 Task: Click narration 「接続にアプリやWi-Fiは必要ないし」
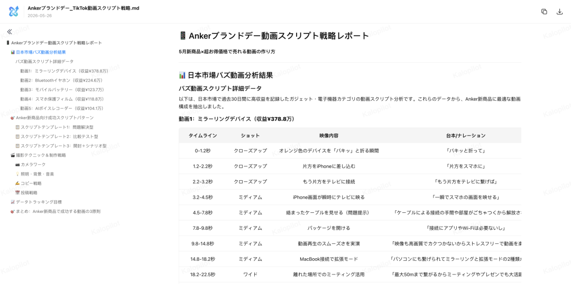pos(466,228)
